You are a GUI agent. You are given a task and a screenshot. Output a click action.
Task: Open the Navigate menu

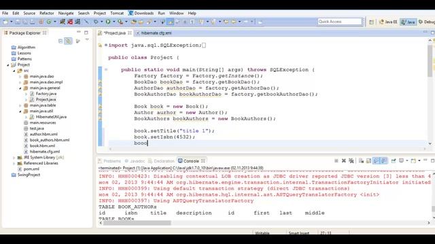(x=66, y=13)
